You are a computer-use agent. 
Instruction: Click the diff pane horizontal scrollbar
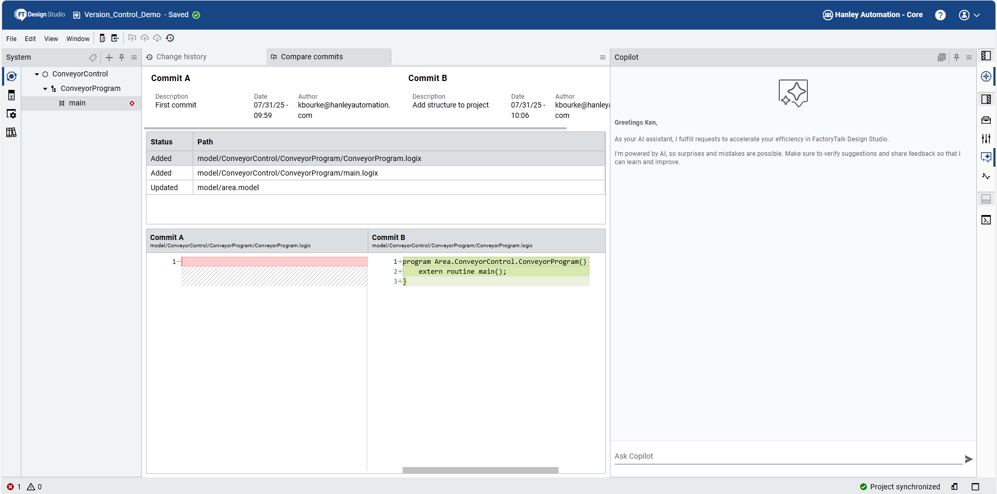click(481, 470)
